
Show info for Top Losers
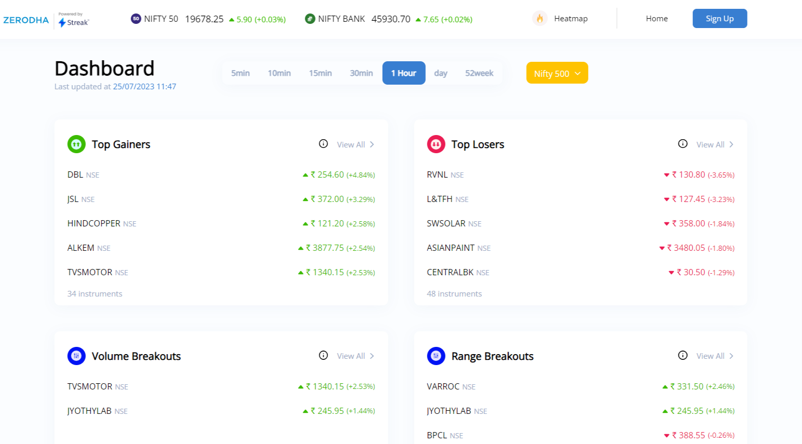coord(683,144)
